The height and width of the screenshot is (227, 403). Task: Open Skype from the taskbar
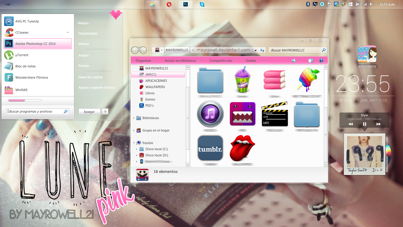[202, 4]
